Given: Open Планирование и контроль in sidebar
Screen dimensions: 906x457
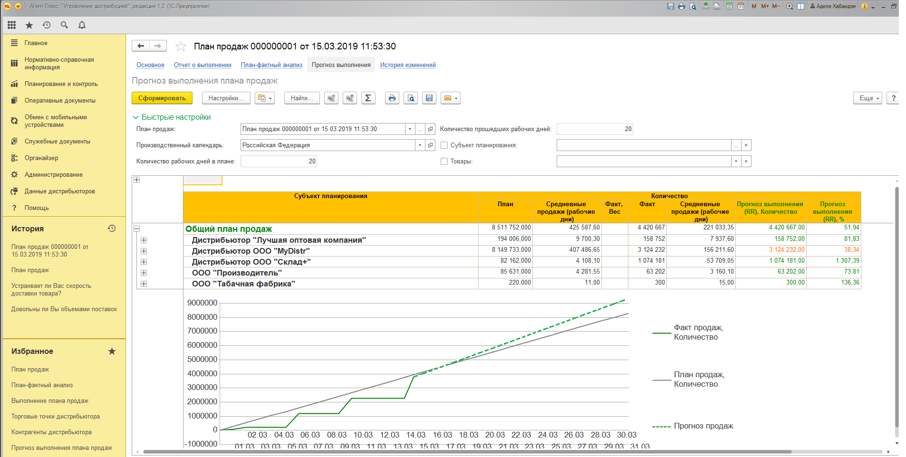Looking at the screenshot, I should pos(61,84).
